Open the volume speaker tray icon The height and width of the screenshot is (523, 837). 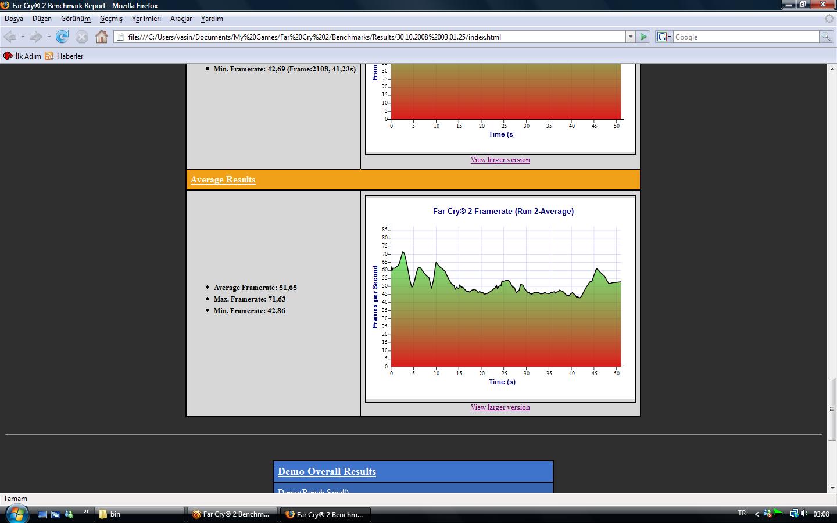pos(804,513)
